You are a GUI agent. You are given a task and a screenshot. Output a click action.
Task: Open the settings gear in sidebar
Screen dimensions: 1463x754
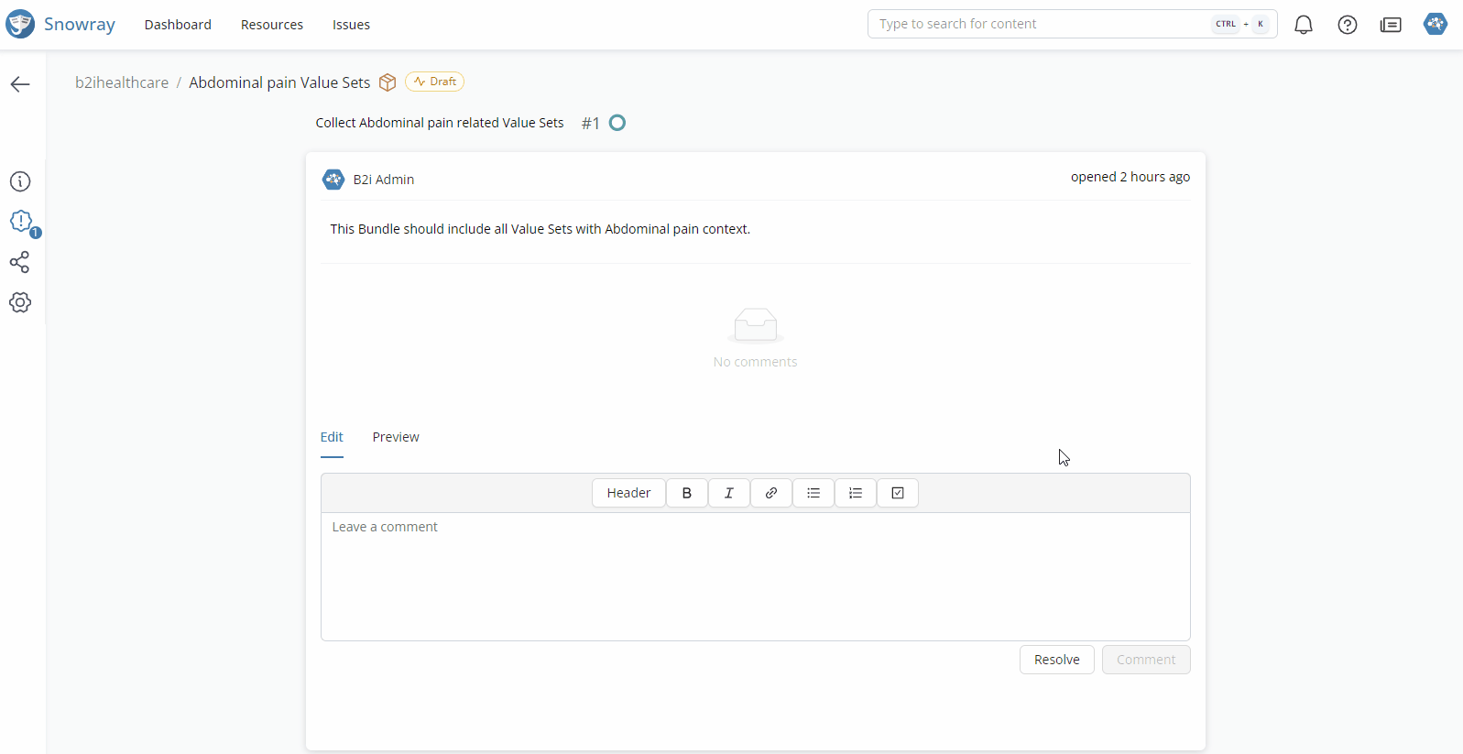20,302
